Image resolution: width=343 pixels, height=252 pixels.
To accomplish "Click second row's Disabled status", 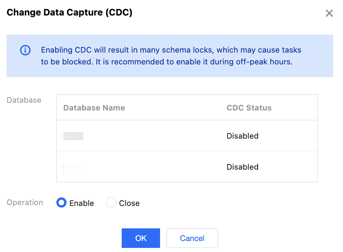I will pyautogui.click(x=242, y=167).
